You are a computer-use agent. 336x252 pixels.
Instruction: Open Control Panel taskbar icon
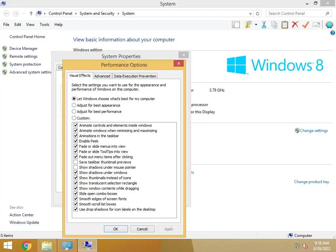pos(67,245)
